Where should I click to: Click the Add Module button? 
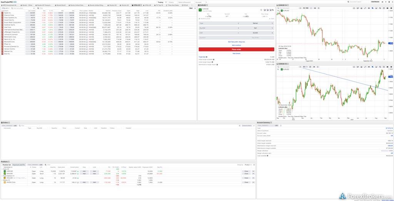(375, 2)
